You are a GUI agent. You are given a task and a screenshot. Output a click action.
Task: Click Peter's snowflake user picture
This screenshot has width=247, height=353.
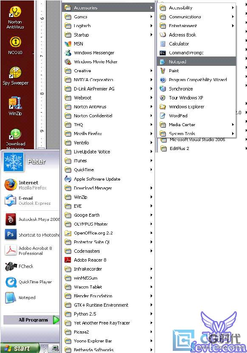14,162
